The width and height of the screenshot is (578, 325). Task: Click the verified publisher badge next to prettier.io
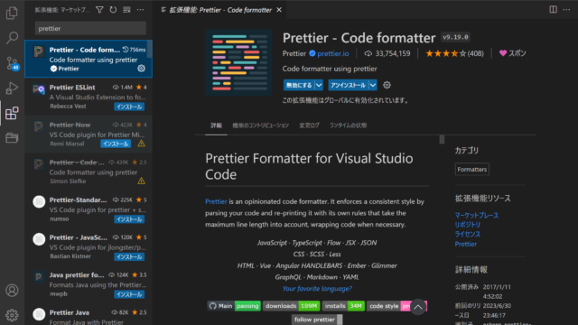pos(312,53)
